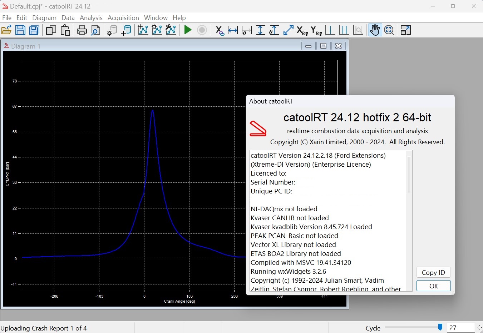Image resolution: width=483 pixels, height=333 pixels.
Task: Click the Copy ID button
Action: tap(433, 273)
